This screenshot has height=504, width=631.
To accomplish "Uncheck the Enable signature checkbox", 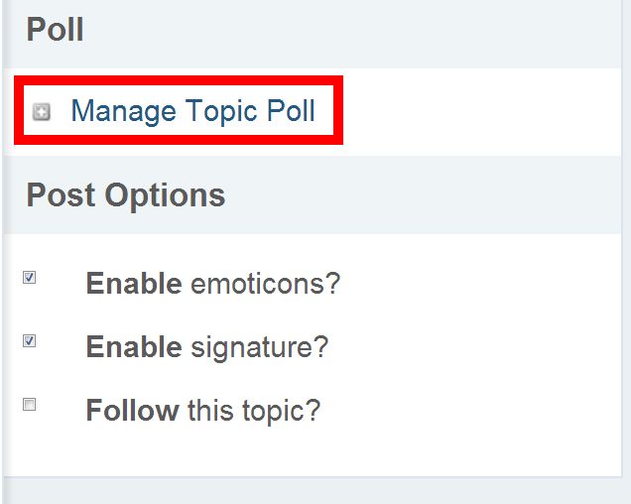I will [29, 341].
